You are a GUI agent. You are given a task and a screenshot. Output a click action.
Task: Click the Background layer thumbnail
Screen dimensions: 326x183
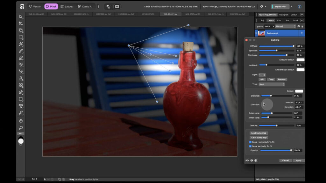pos(261,33)
